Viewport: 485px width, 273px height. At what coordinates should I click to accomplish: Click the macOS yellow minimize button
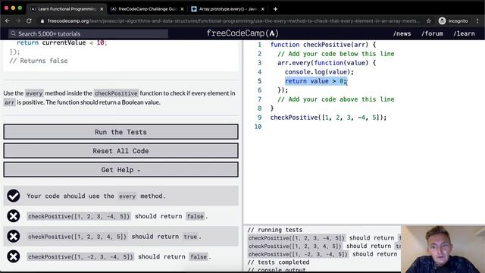[x=13, y=8]
